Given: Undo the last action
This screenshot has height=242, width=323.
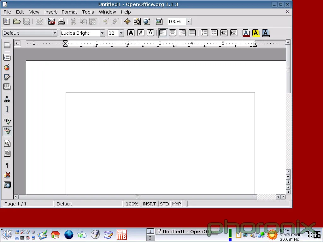Looking at the screenshot, I should [x=105, y=21].
